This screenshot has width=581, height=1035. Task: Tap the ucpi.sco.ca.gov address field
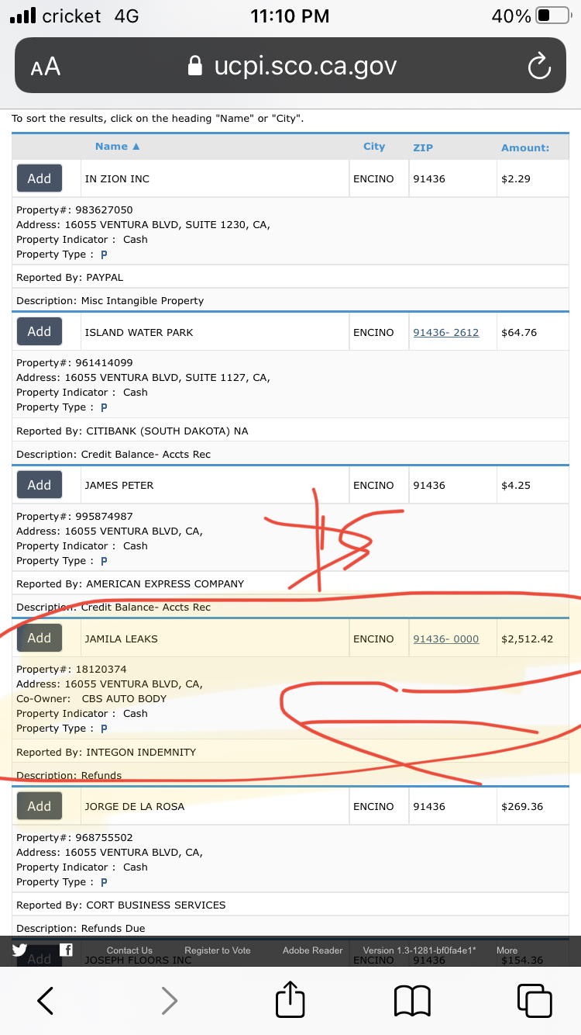290,66
